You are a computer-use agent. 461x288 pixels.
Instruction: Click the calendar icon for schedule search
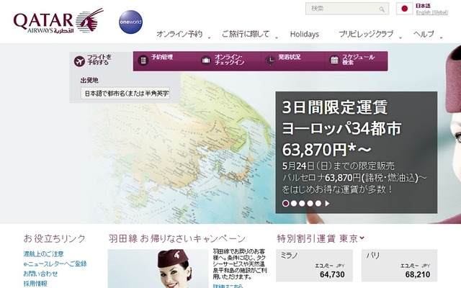click(x=334, y=60)
